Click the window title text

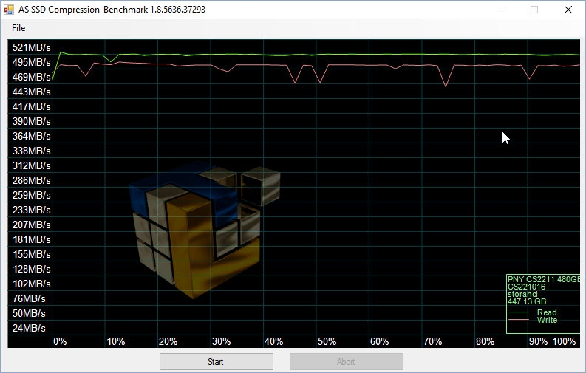pyautogui.click(x=112, y=10)
